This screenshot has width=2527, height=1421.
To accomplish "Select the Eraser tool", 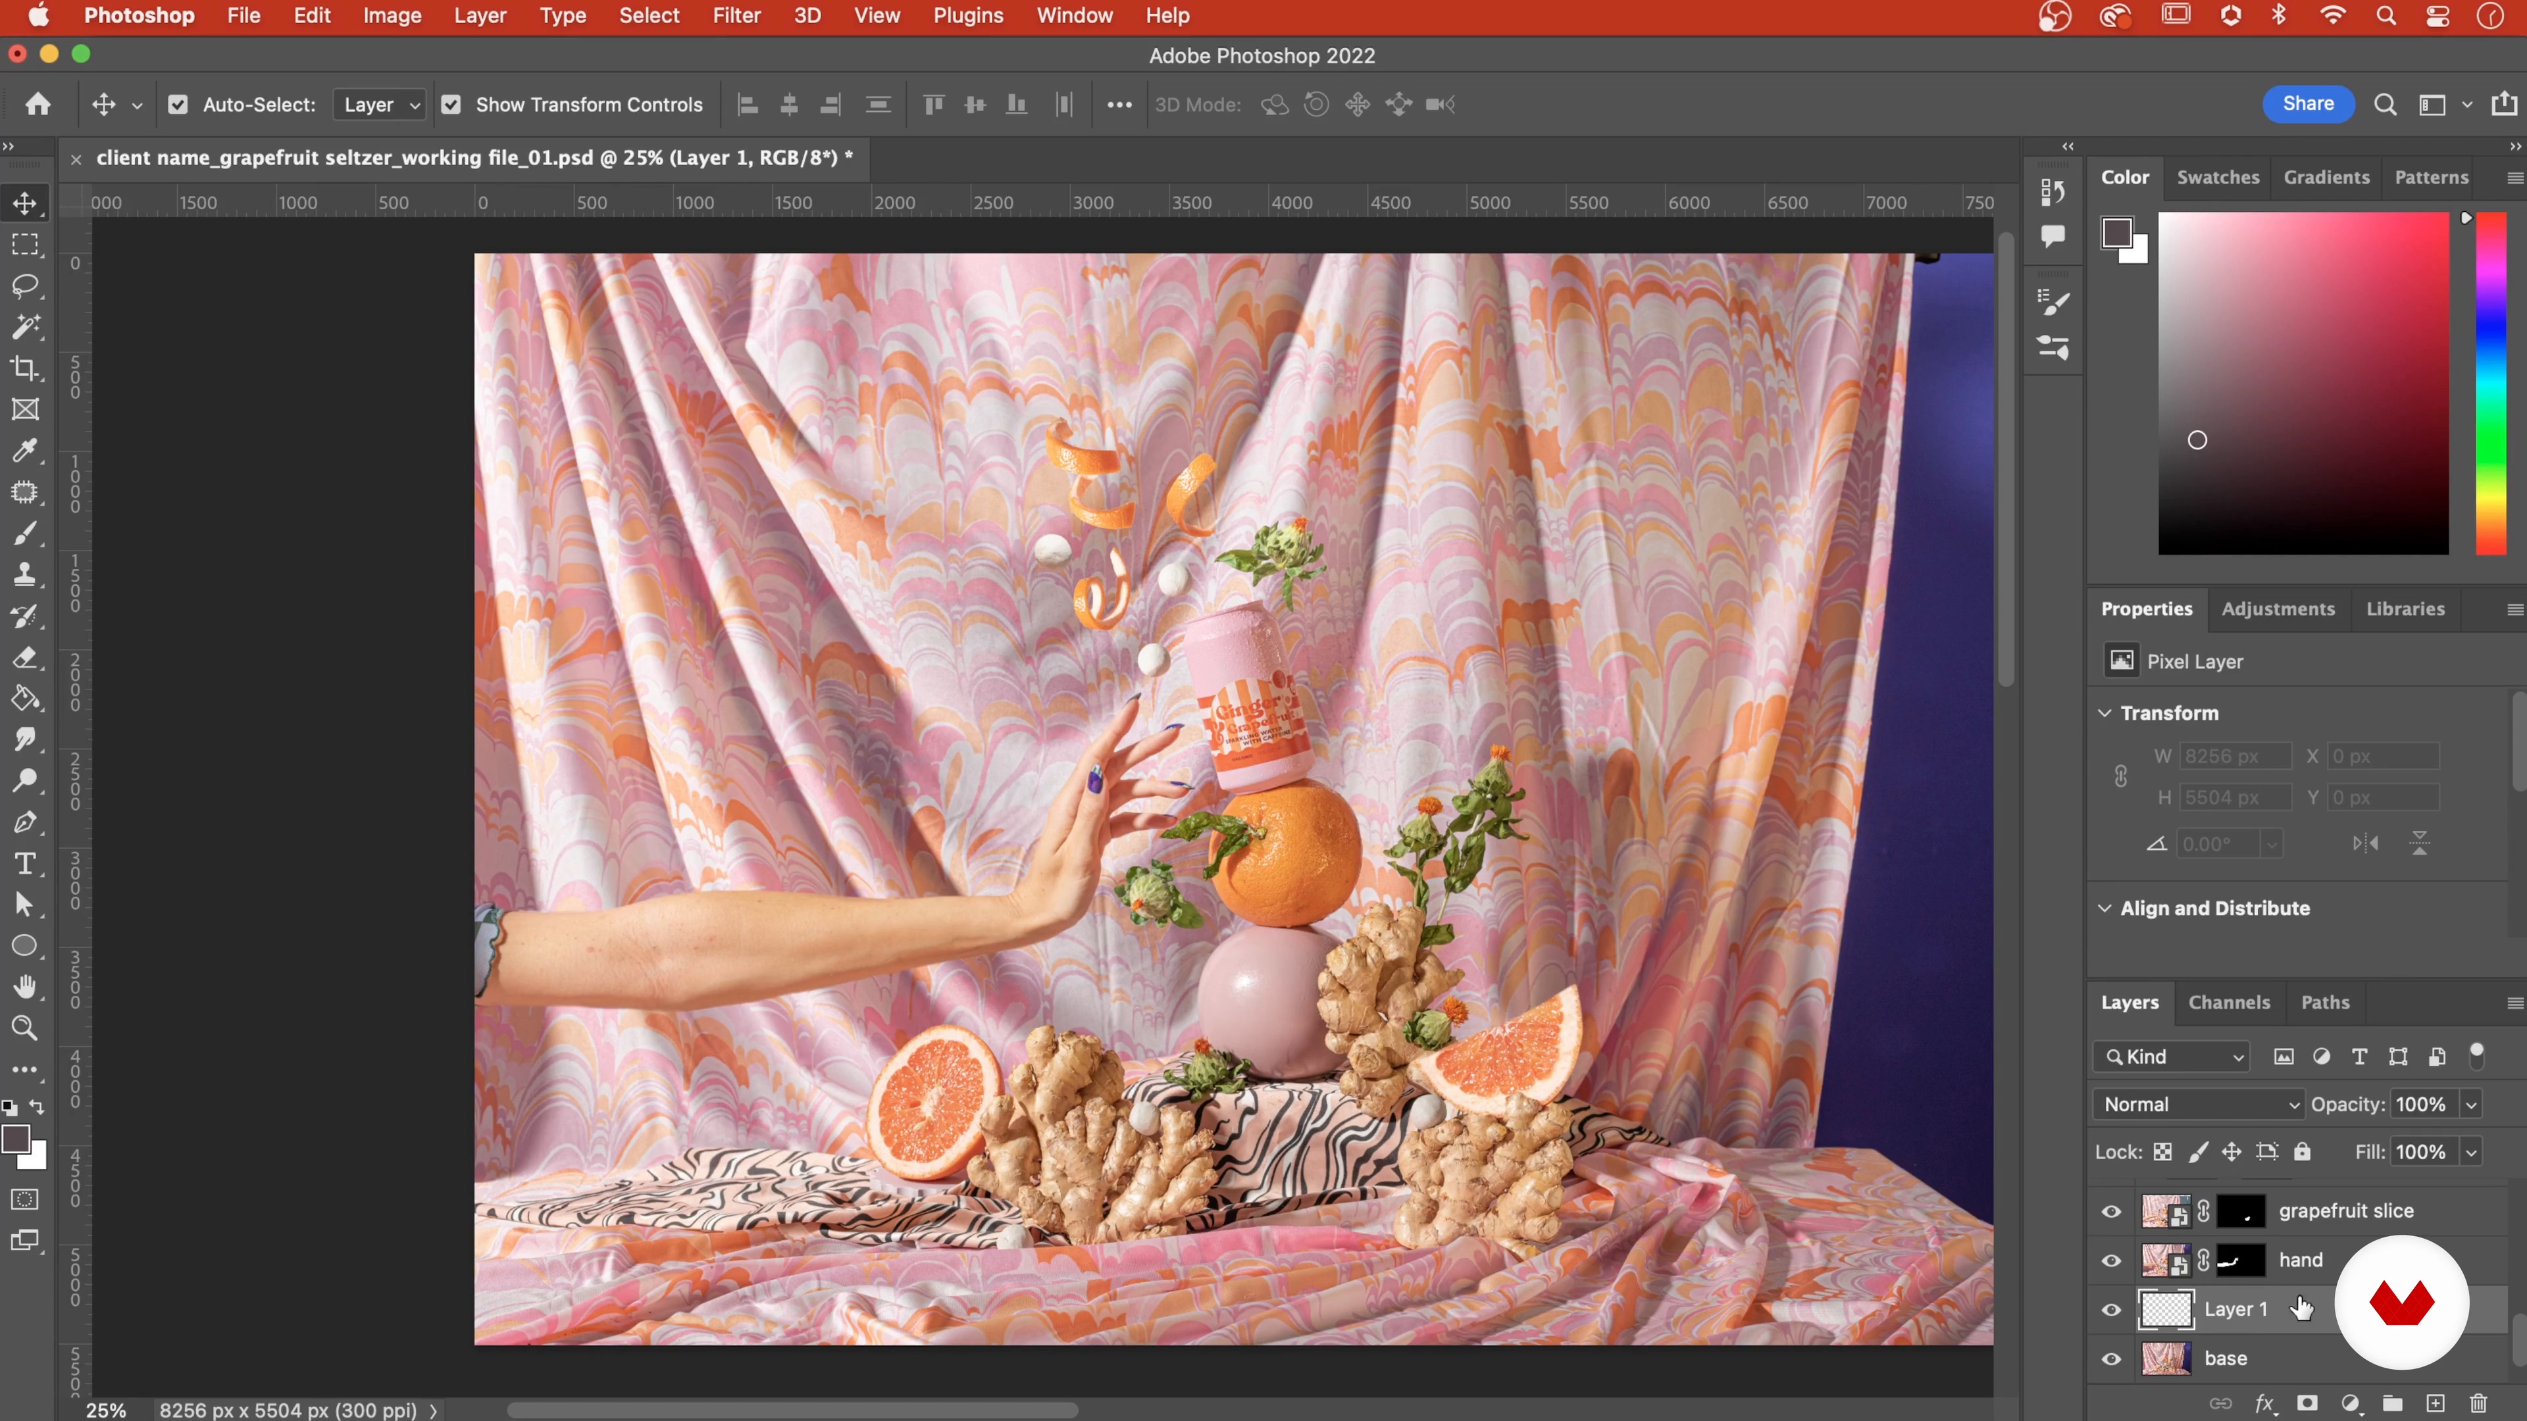I will click(26, 657).
